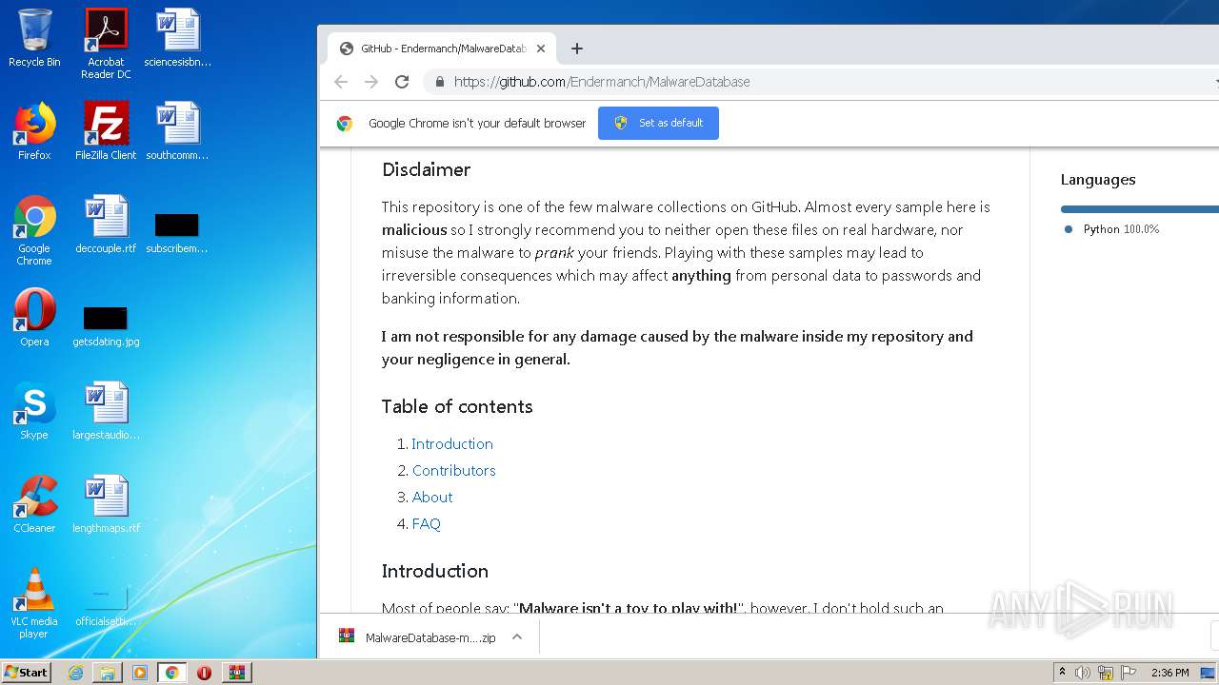The width and height of the screenshot is (1219, 685).
Task: Click the address bar URL
Action: (602, 82)
